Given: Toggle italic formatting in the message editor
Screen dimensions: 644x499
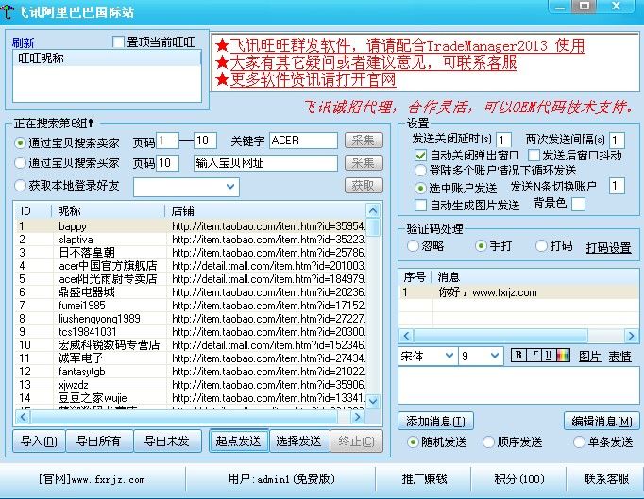Looking at the screenshot, I should (x=533, y=356).
